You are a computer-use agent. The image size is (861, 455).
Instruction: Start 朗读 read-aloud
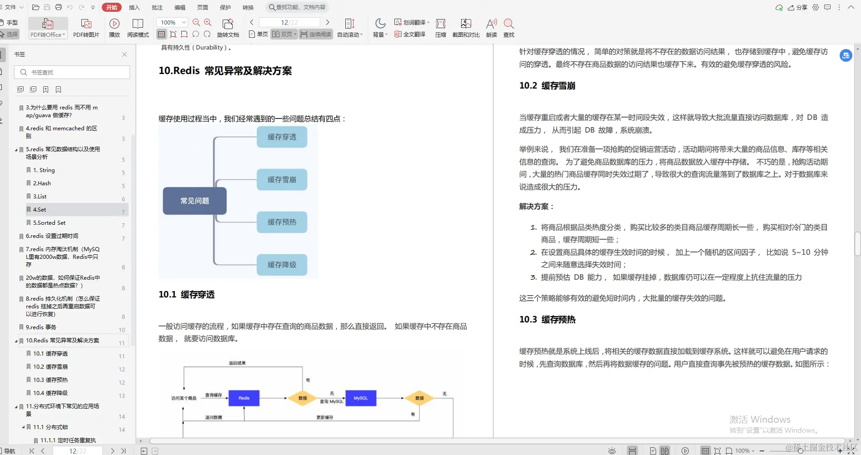[x=491, y=27]
